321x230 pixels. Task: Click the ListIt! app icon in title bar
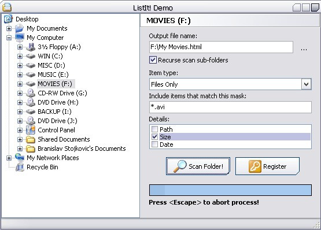coord(7,8)
